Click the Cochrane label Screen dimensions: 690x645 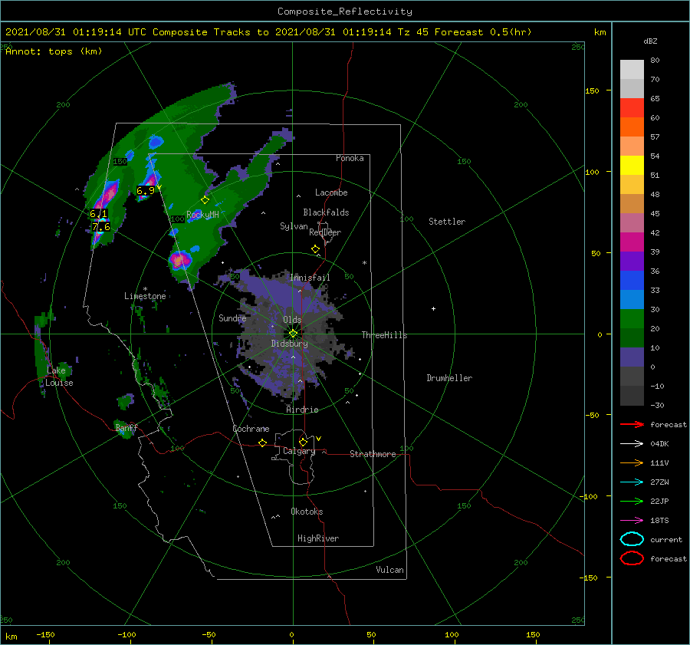(251, 429)
